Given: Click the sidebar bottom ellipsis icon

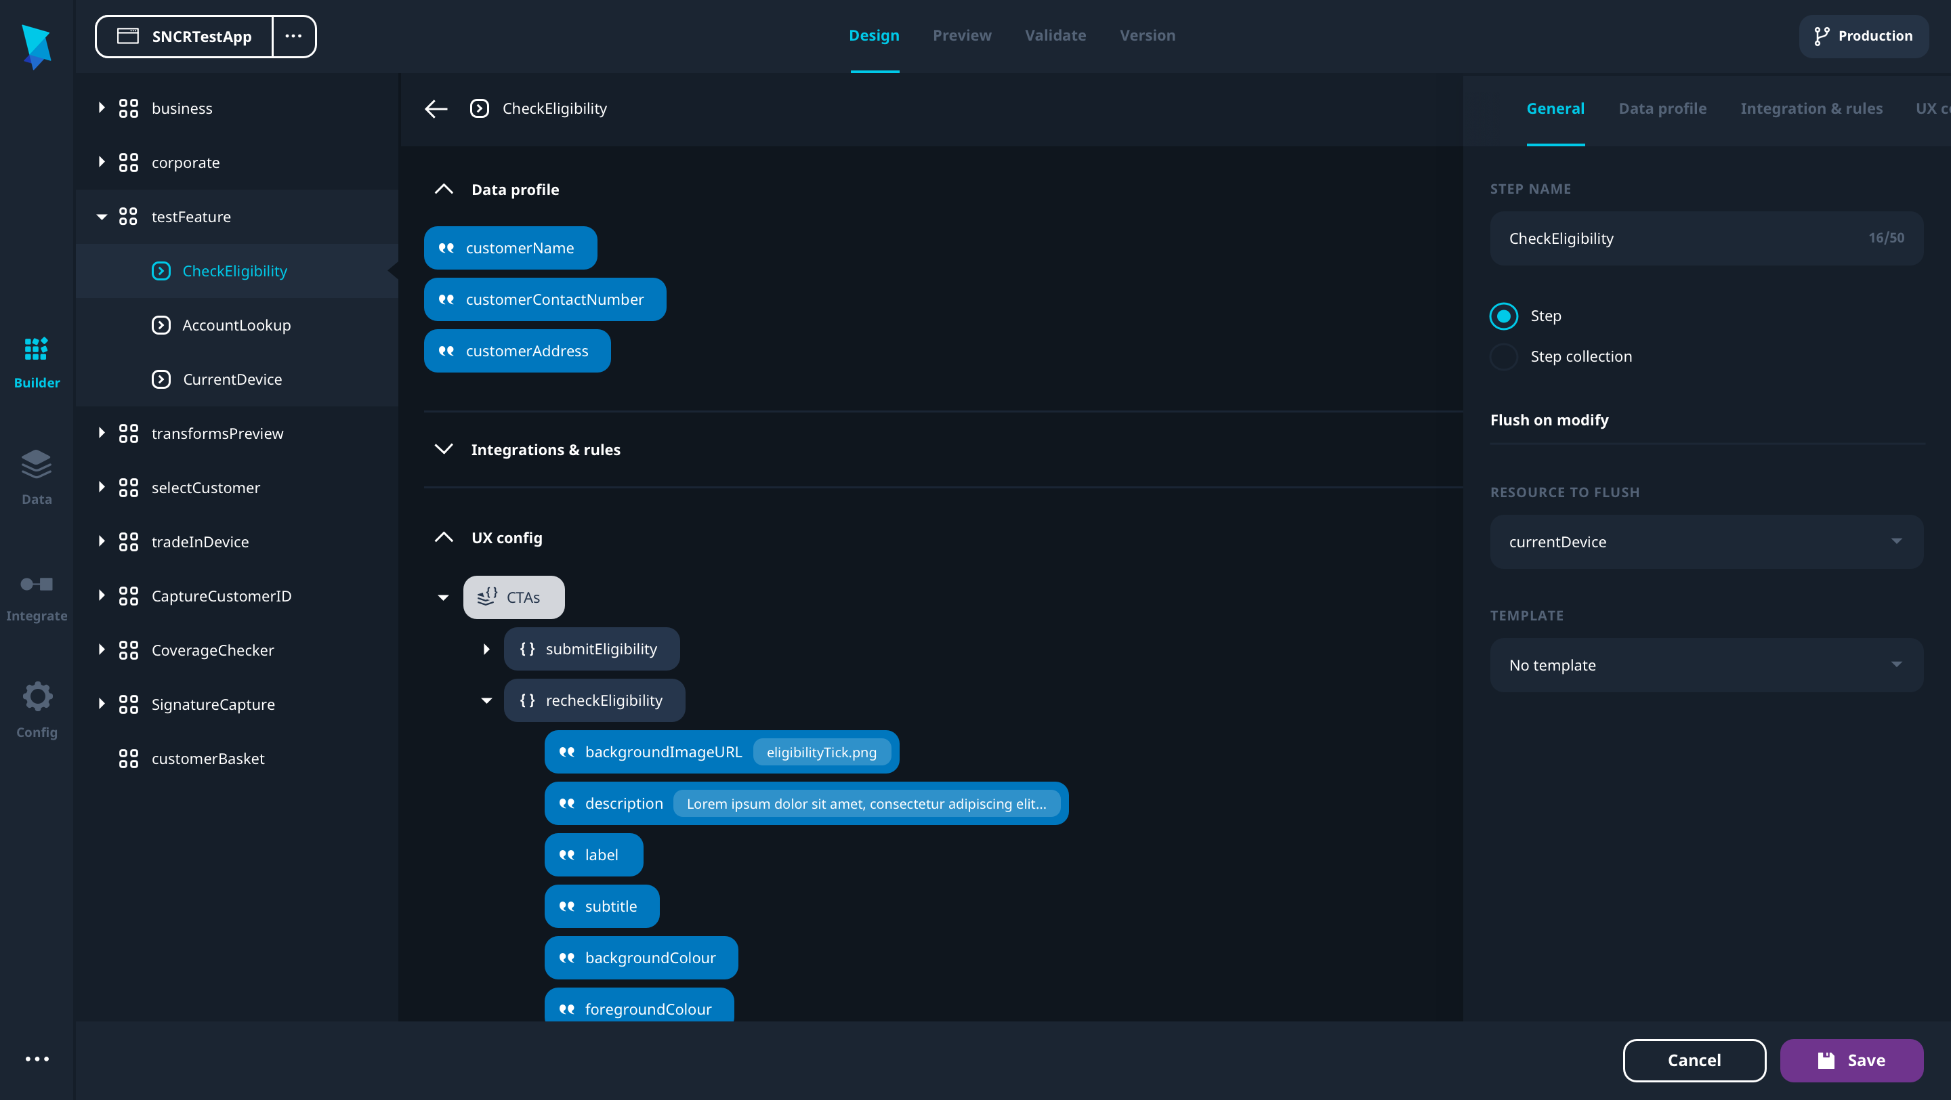Looking at the screenshot, I should pyautogui.click(x=37, y=1059).
